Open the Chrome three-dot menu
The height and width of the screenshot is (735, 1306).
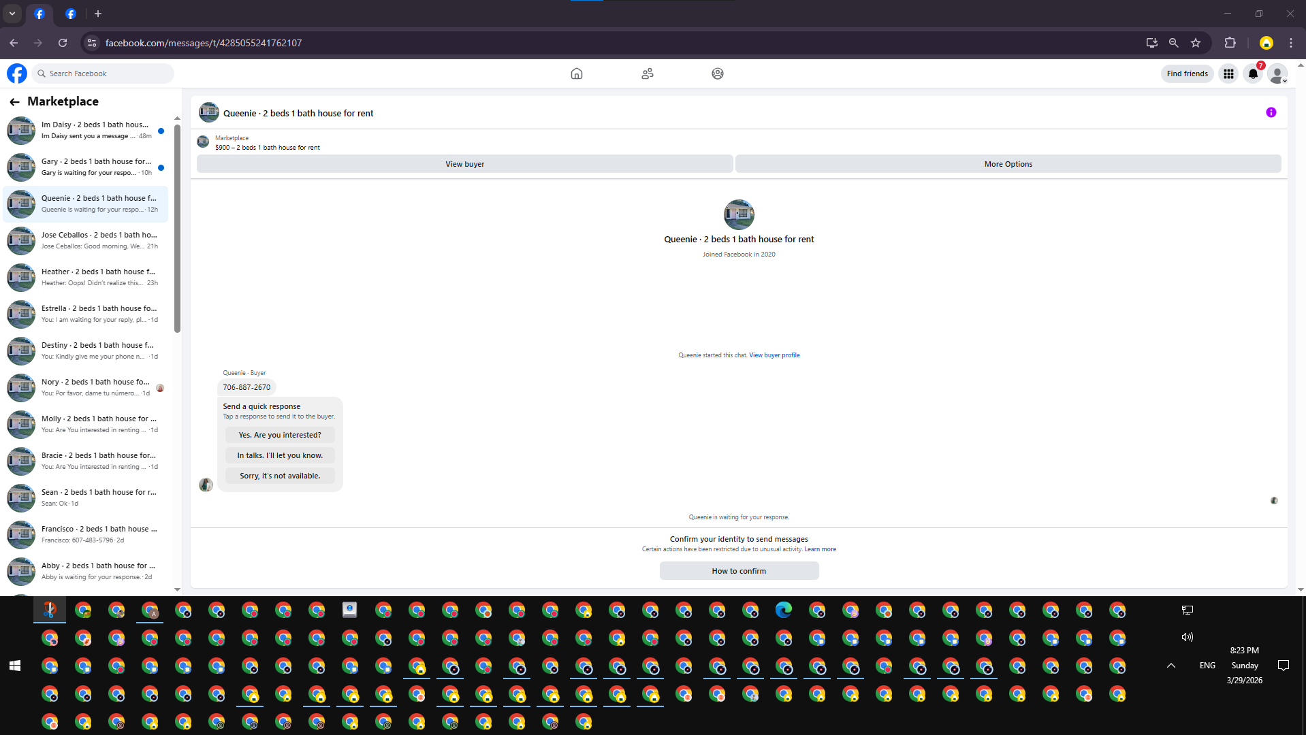[x=1291, y=43]
